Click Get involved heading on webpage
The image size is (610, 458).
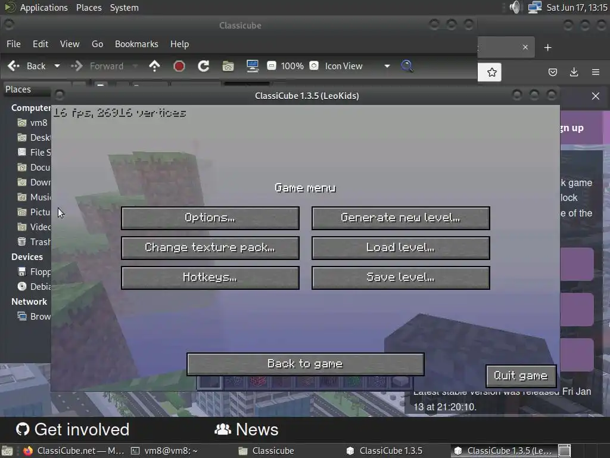point(73,429)
